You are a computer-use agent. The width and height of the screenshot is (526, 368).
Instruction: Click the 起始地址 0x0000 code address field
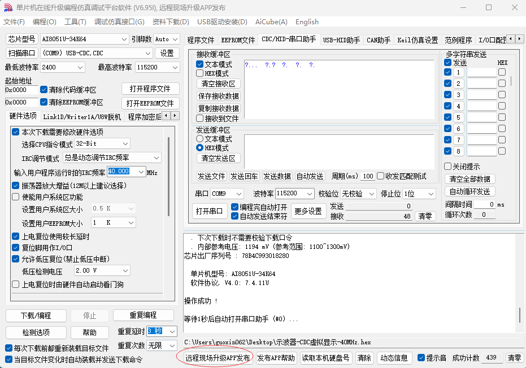[21, 90]
